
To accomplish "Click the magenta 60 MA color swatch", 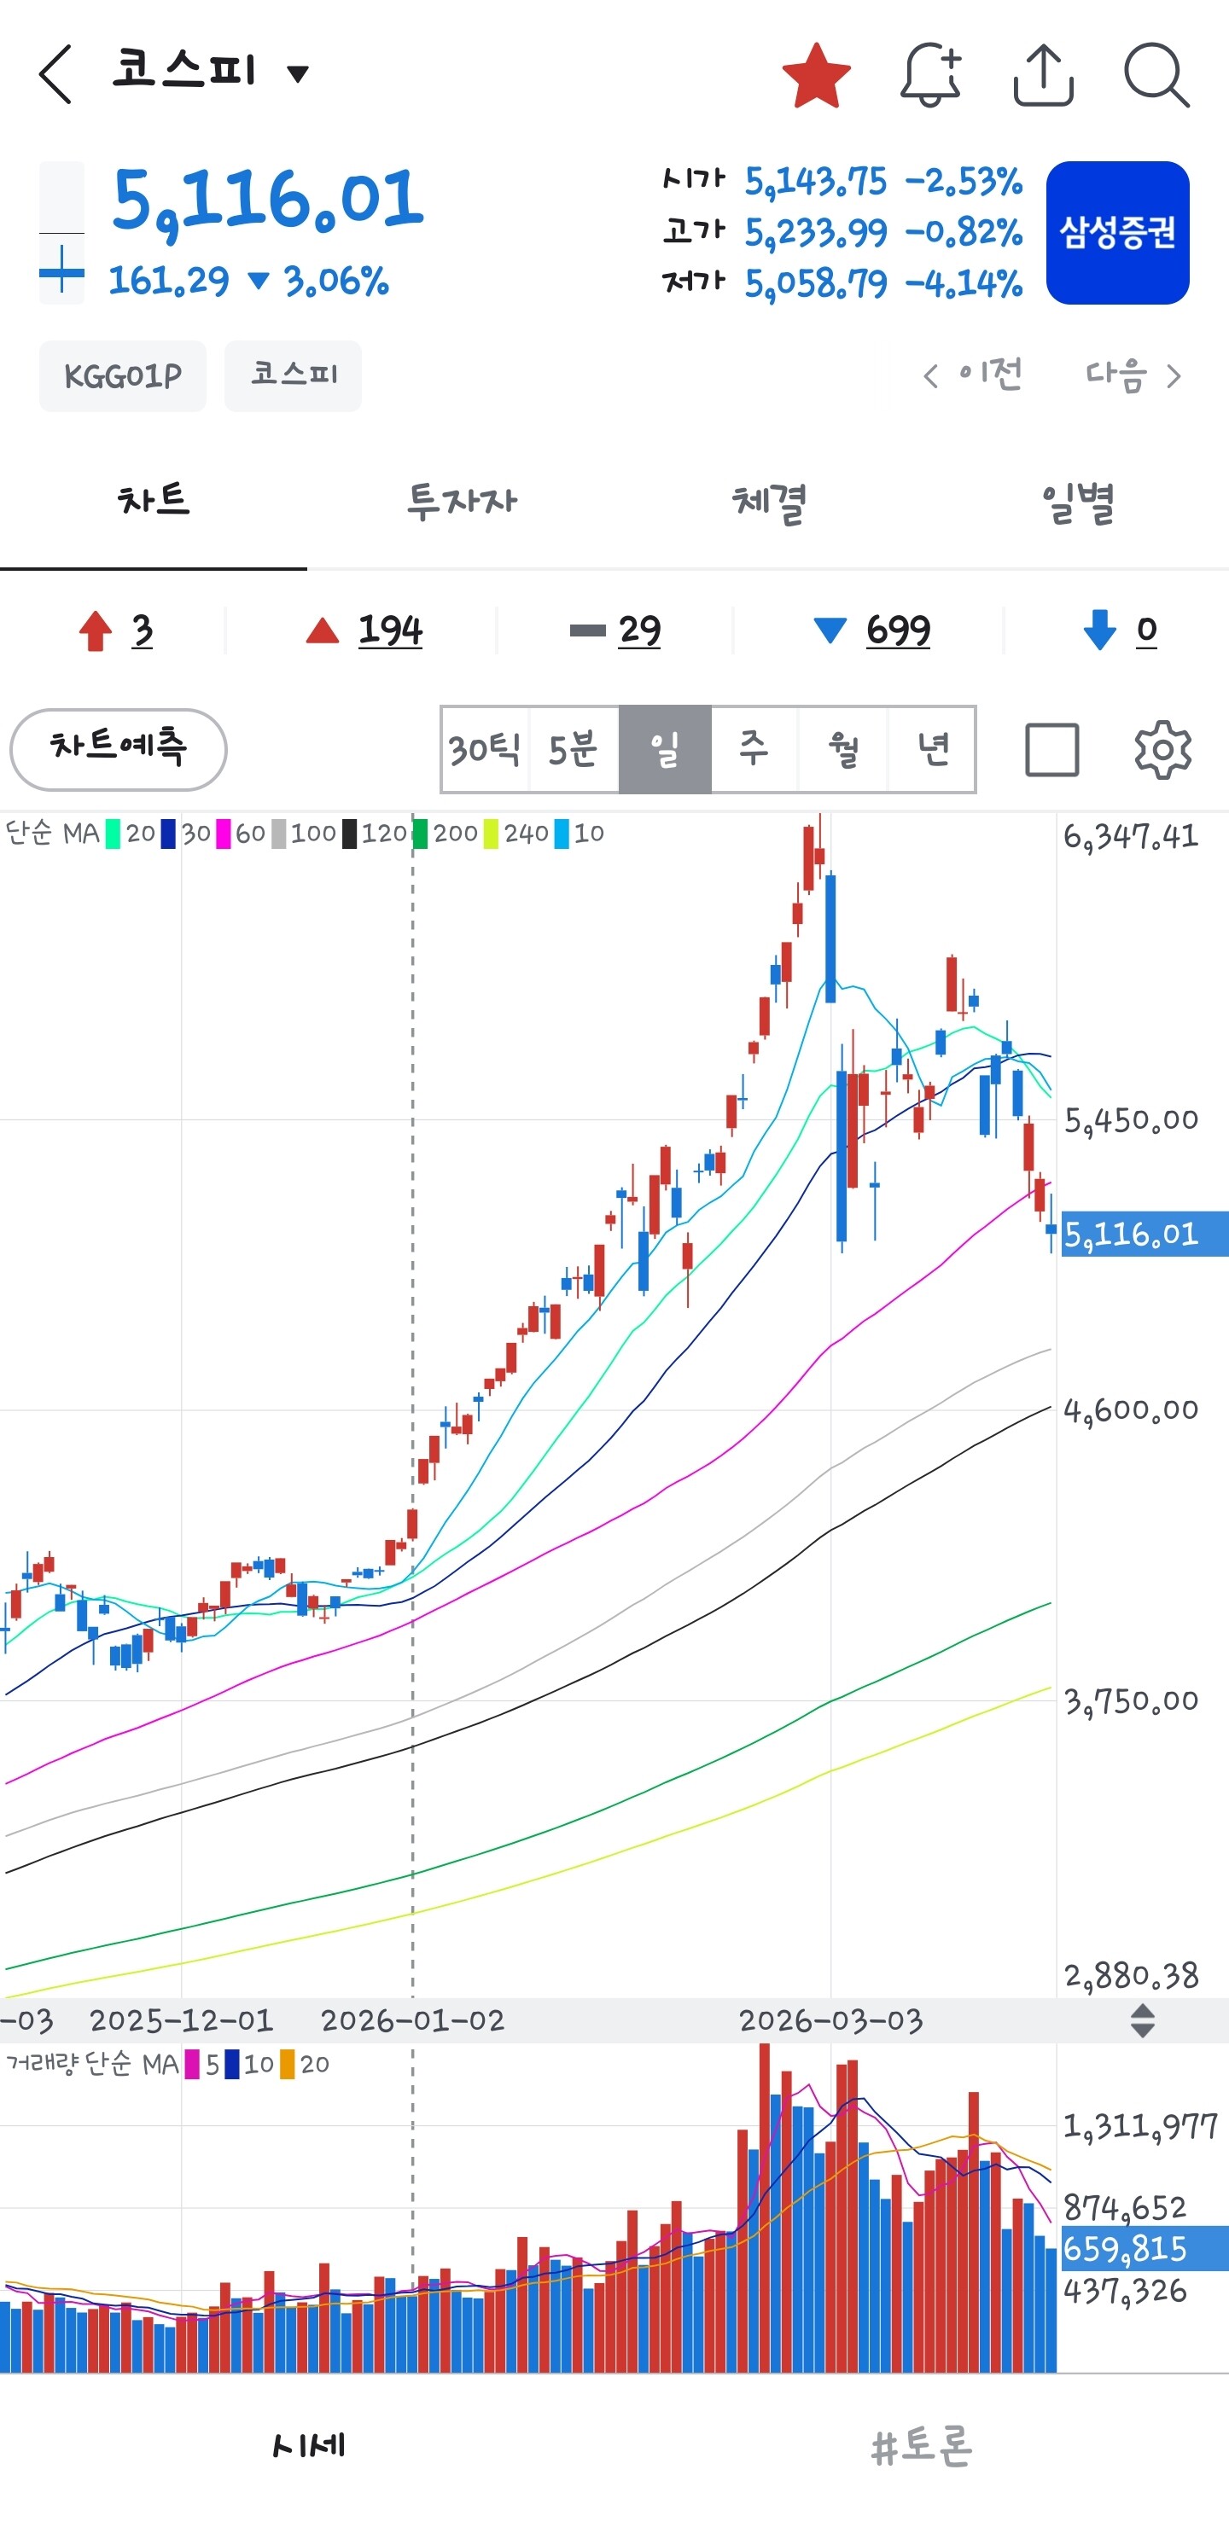I will (224, 834).
